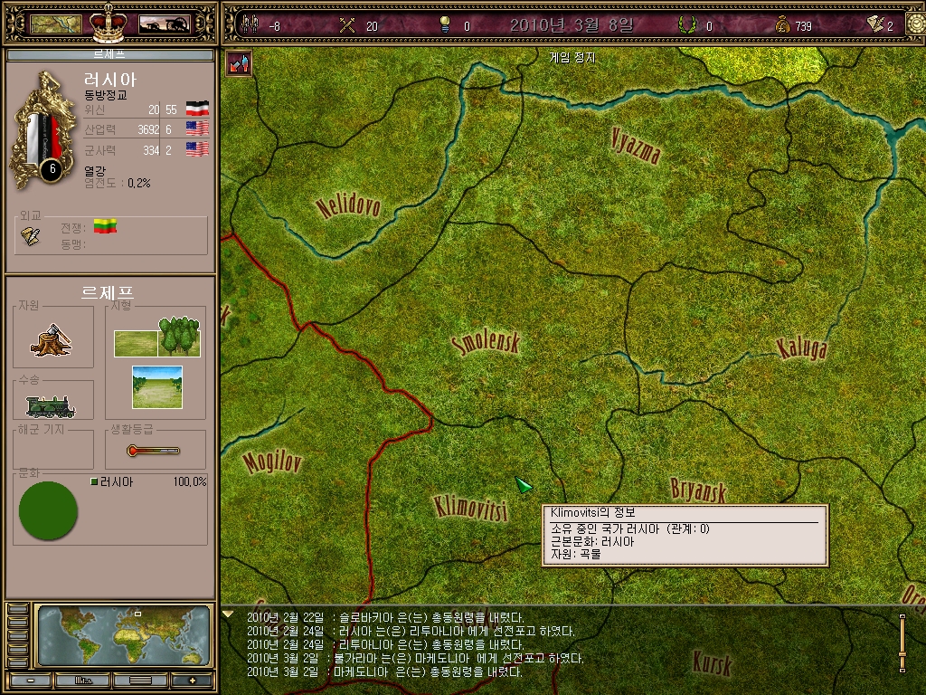Click the 자원: 곡물 tooltip line
926x695 pixels.
[575, 554]
